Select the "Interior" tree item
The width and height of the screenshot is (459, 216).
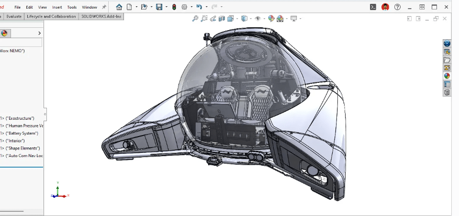click(12, 141)
